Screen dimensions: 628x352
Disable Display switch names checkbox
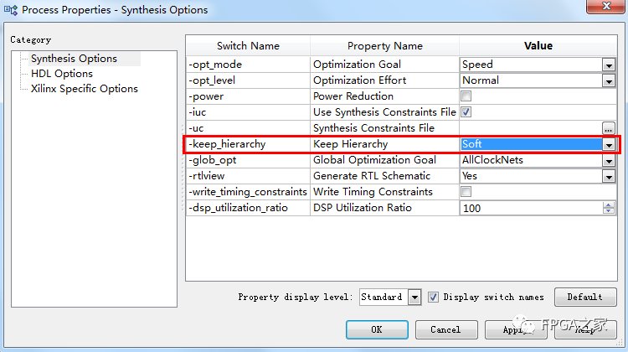(x=434, y=297)
